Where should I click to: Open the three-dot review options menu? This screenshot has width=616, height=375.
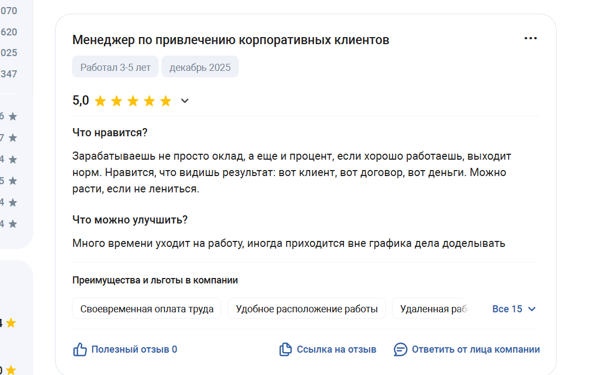coord(530,38)
